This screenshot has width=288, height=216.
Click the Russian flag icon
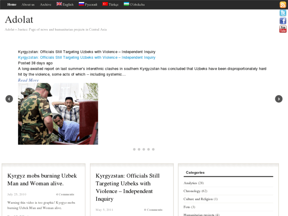[81, 4]
